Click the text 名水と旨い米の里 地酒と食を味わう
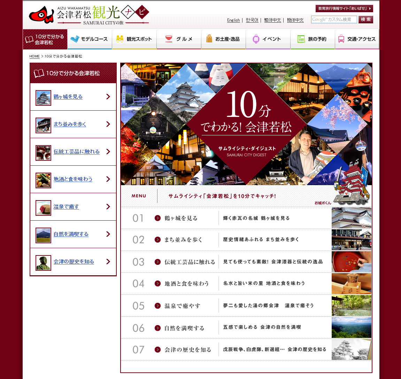This screenshot has width=401, height=379. tap(264, 283)
